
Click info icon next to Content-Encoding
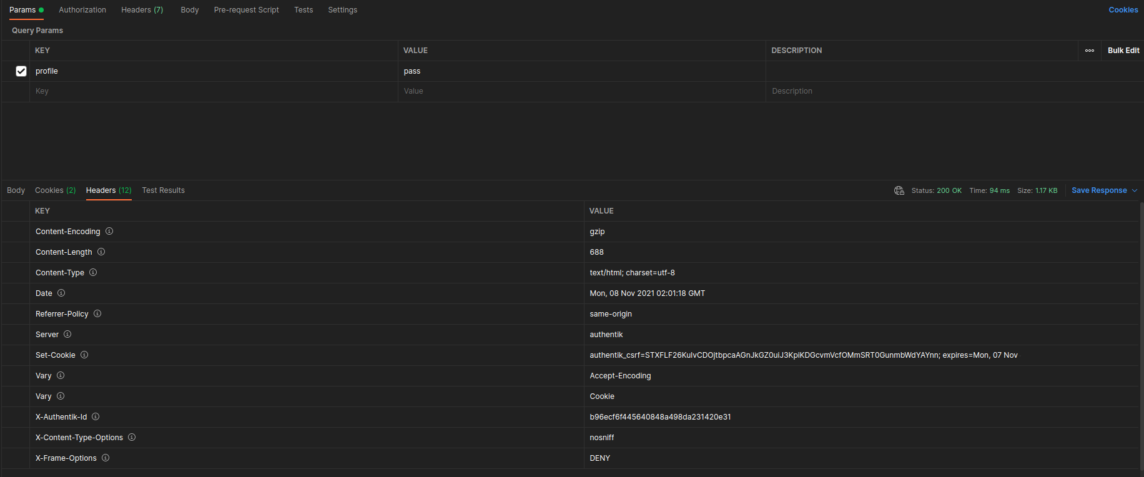pos(109,231)
